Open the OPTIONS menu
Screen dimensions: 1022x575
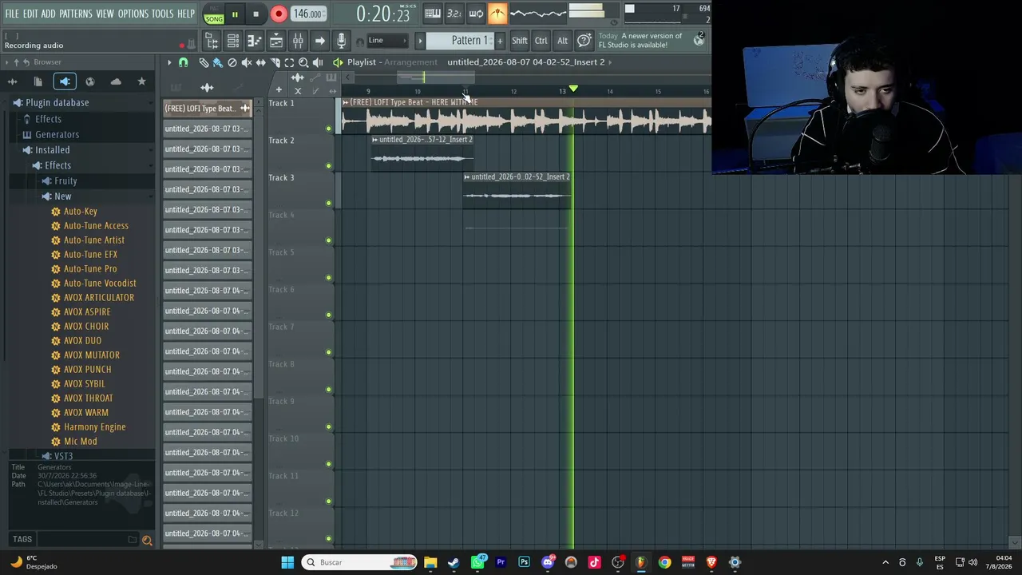tap(133, 14)
